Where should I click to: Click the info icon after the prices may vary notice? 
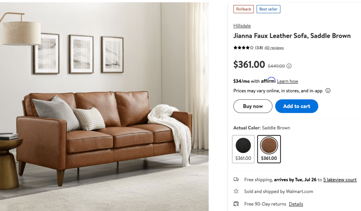pyautogui.click(x=328, y=91)
